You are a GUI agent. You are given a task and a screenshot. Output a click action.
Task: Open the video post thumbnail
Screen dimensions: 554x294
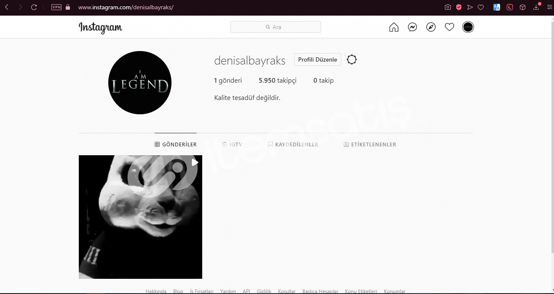(140, 217)
